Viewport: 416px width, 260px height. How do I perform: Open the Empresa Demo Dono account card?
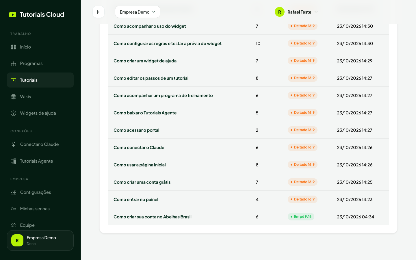pyautogui.click(x=40, y=240)
